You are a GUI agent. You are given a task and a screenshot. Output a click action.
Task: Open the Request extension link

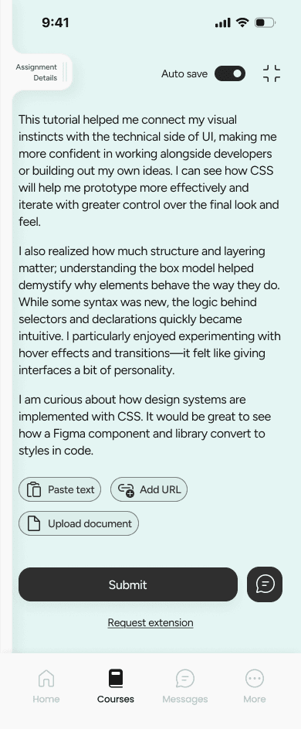point(150,622)
